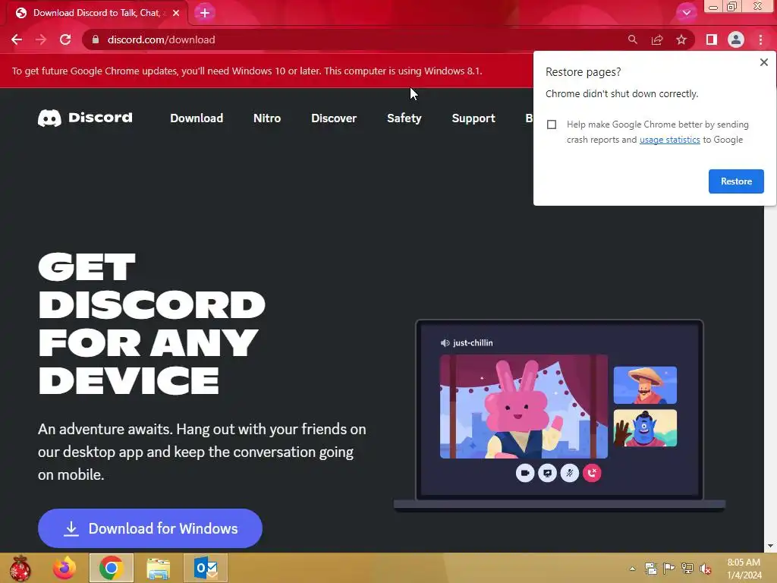Image resolution: width=777 pixels, height=583 pixels.
Task: Dismiss the Restore pages popup
Action: [763, 62]
